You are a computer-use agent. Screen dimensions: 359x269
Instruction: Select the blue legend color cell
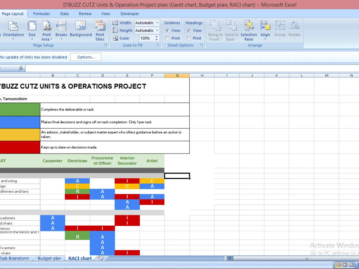(20, 122)
